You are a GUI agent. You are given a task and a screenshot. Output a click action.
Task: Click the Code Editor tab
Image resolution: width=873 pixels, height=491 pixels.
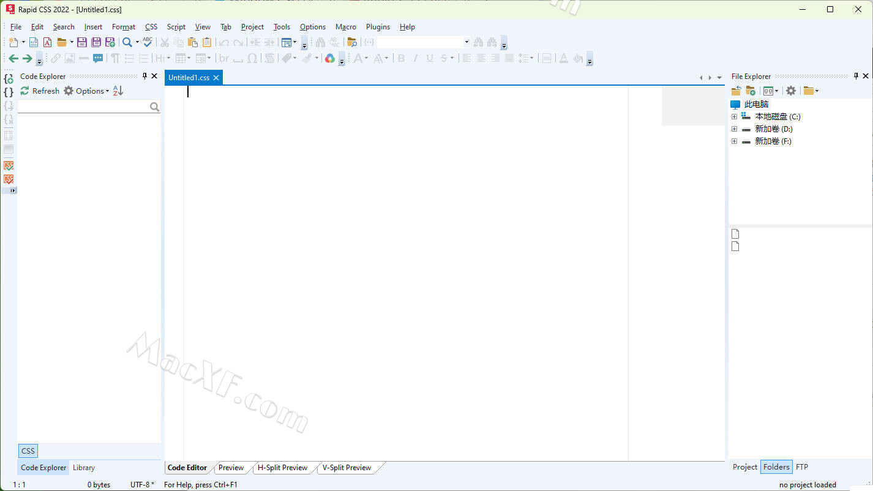[187, 468]
